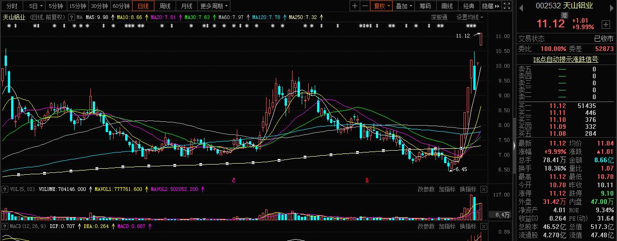This screenshot has width=617, height=241.
Task: Add stock to watchlist with plus icon
Action: tap(606, 24)
